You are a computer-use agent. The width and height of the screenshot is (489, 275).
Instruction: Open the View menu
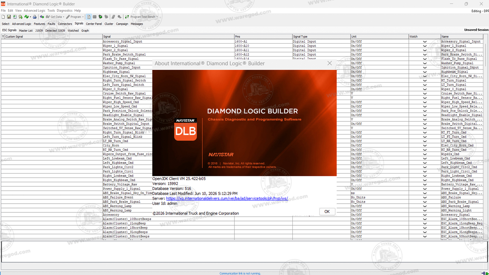pyautogui.click(x=18, y=10)
